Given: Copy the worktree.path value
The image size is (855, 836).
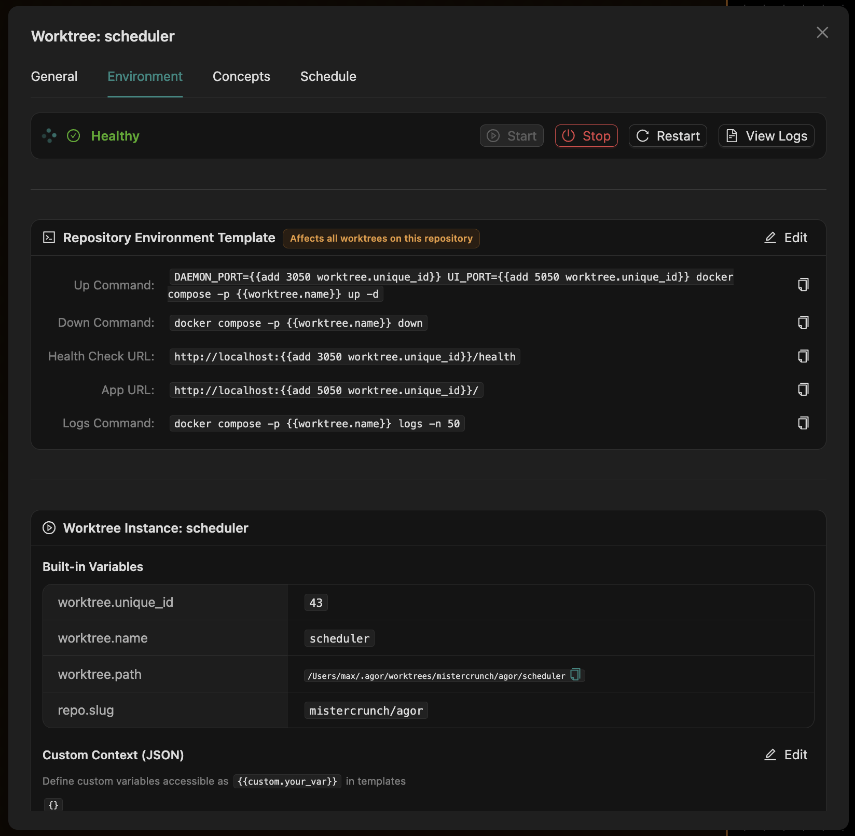Looking at the screenshot, I should click(x=575, y=675).
